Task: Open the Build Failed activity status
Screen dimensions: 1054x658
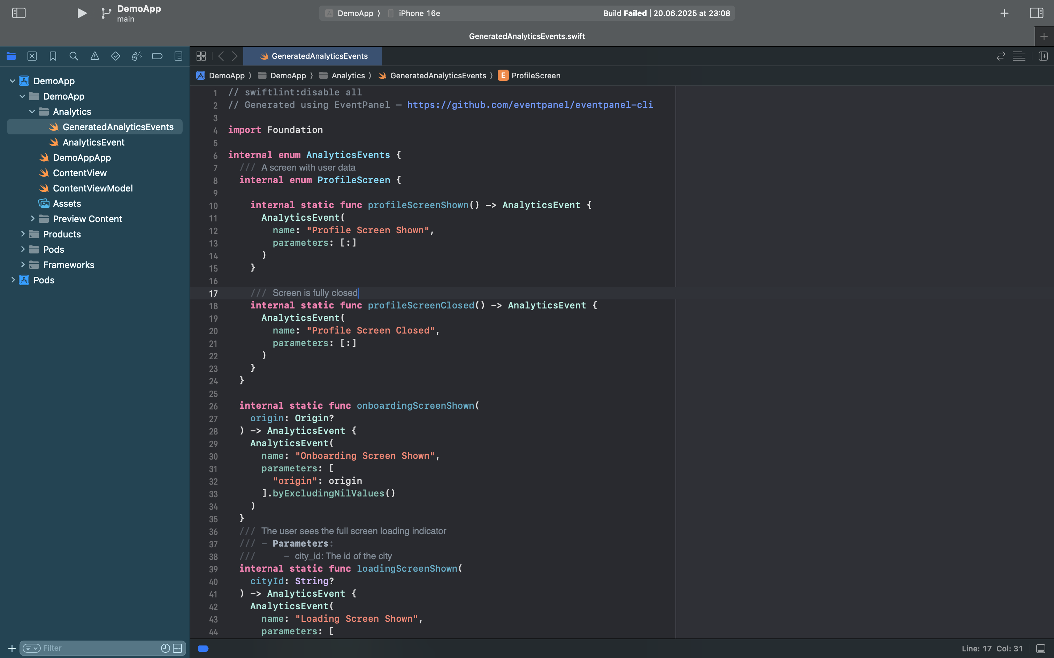Action: [666, 13]
